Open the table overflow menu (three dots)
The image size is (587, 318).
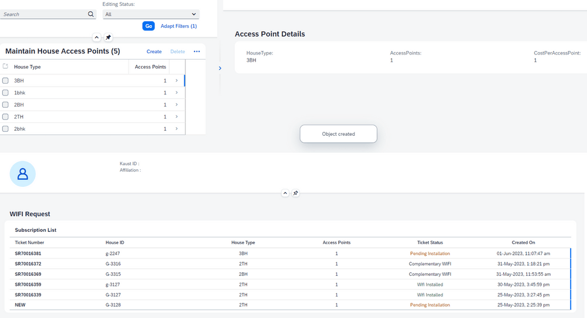click(197, 52)
